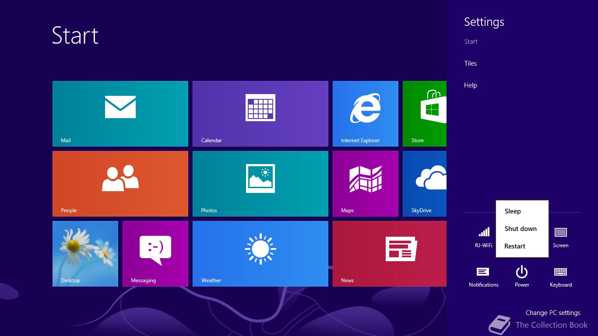Image resolution: width=598 pixels, height=336 pixels.
Task: Choose Shut down in the power menu
Action: (x=522, y=229)
